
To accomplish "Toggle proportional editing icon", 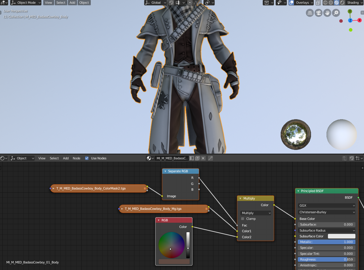I will click(190, 3).
